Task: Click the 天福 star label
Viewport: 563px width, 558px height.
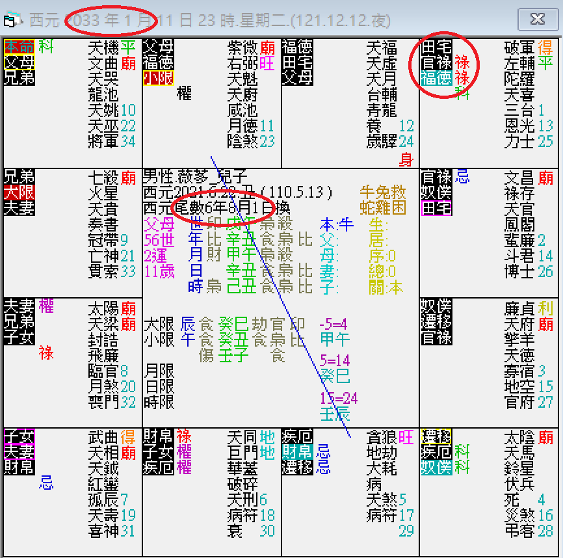Action: pos(382,47)
